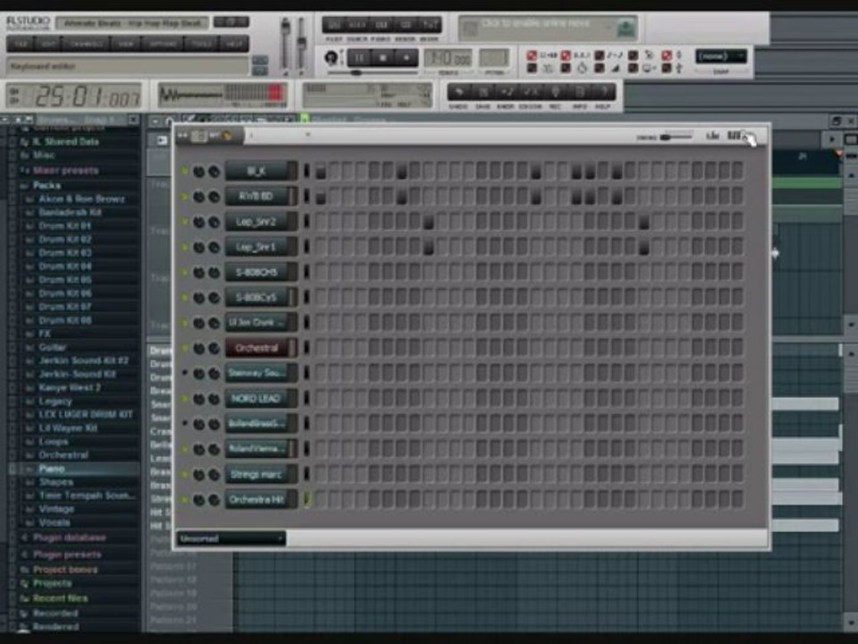This screenshot has height=644, width=858.
Task: Collapse the Packs folder in browser
Action: (47, 186)
